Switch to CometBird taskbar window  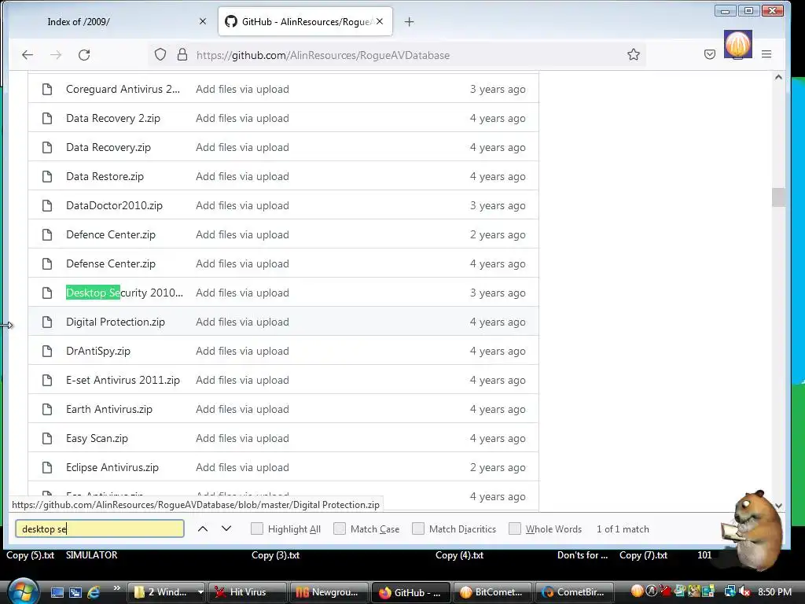click(575, 592)
